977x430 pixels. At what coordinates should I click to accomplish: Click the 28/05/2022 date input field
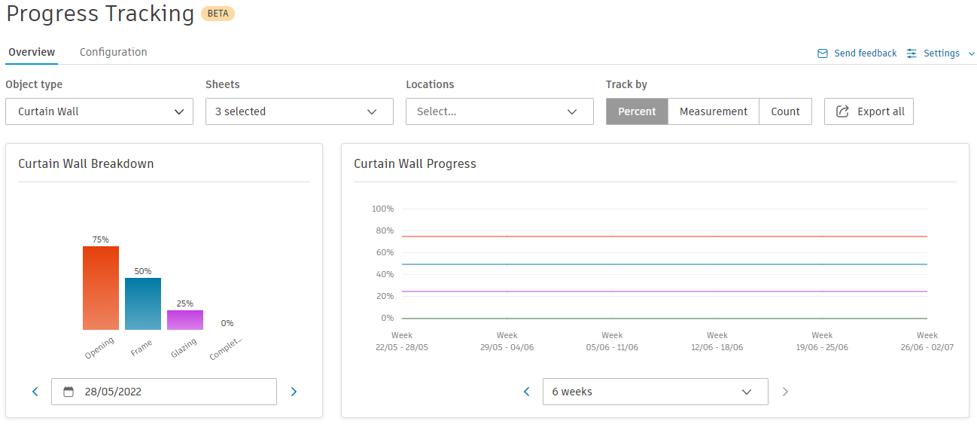pyautogui.click(x=173, y=392)
